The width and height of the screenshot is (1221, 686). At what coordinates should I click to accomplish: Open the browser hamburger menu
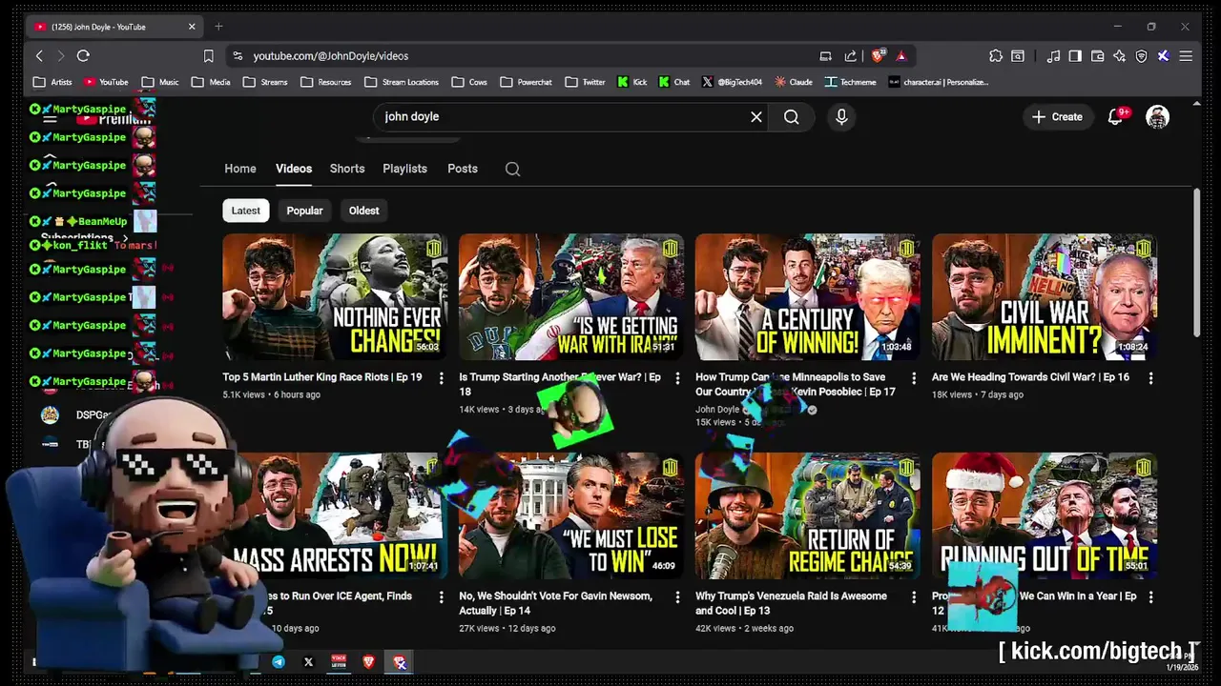pos(1186,56)
